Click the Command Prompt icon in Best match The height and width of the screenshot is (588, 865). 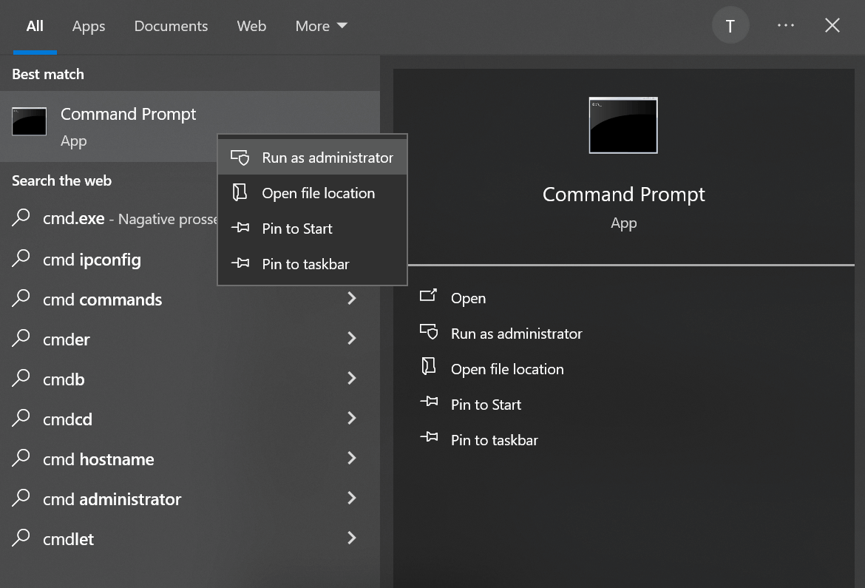click(x=30, y=121)
